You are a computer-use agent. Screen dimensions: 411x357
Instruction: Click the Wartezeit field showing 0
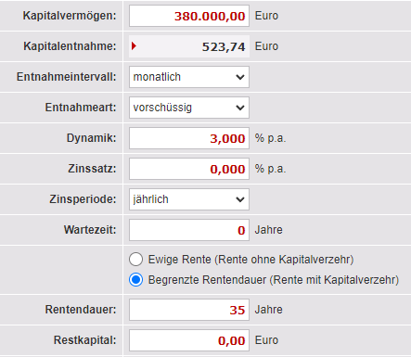click(x=189, y=230)
